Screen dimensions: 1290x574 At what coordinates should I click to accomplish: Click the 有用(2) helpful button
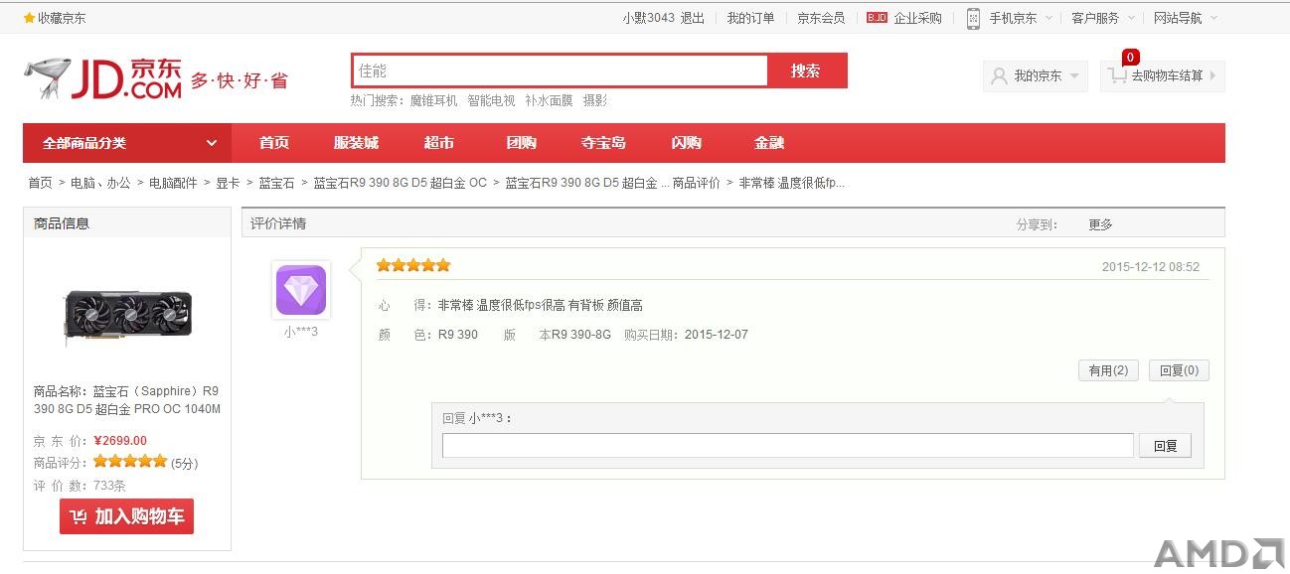point(1108,370)
